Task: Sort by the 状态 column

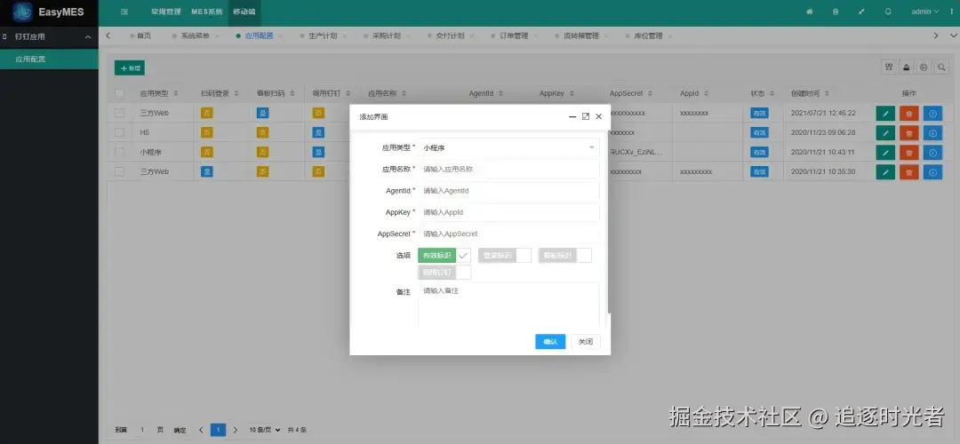Action: coord(771,93)
